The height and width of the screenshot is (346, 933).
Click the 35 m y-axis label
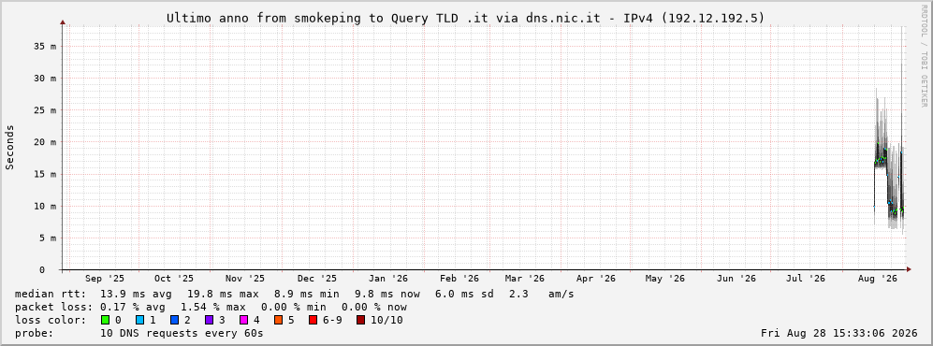click(x=45, y=47)
